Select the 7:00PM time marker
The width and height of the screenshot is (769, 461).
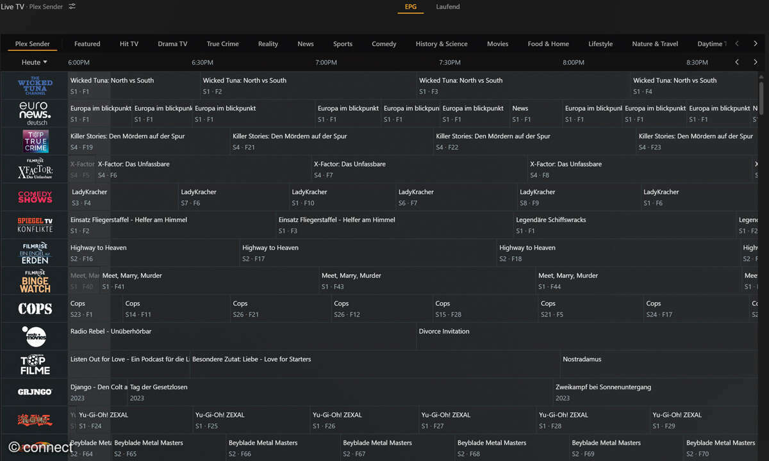pos(326,63)
